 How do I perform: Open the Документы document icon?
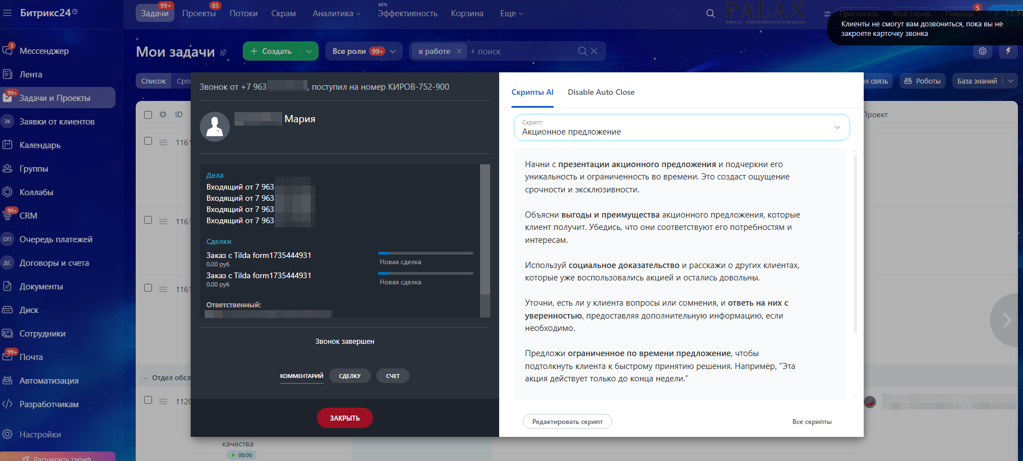pos(8,286)
